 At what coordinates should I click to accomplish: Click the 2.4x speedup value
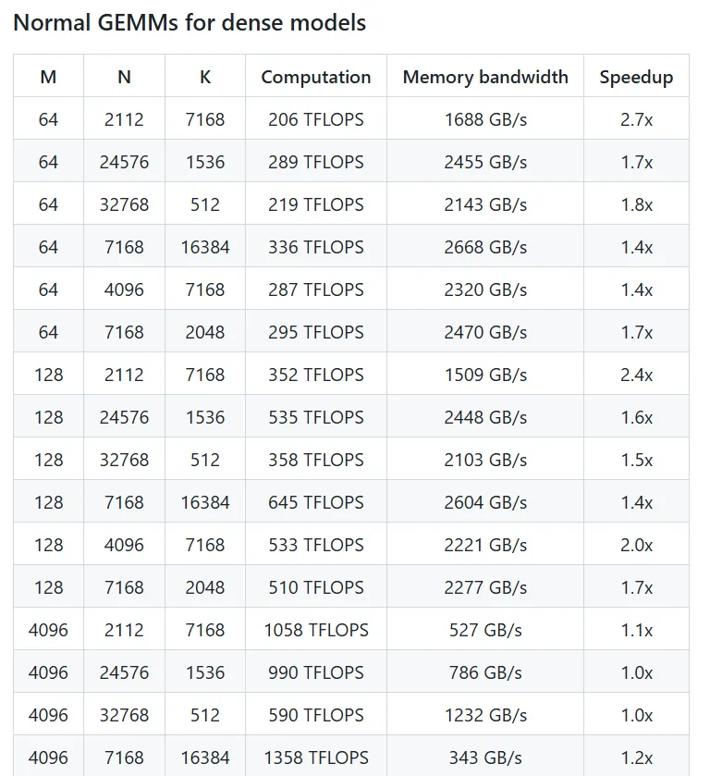(x=636, y=375)
